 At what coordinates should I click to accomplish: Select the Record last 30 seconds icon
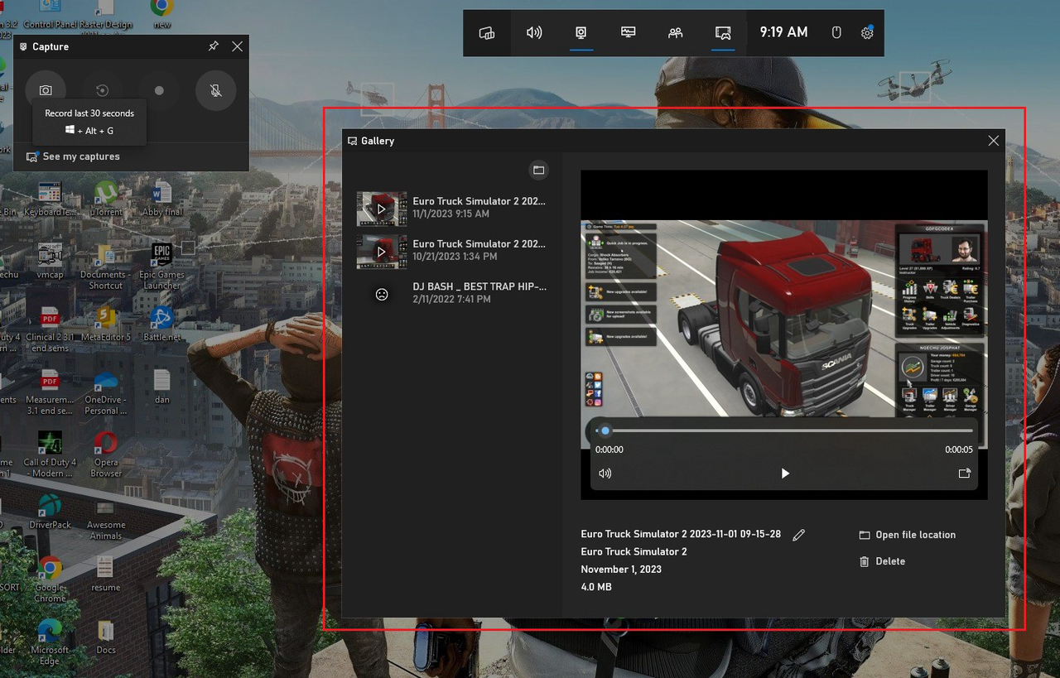click(x=101, y=90)
